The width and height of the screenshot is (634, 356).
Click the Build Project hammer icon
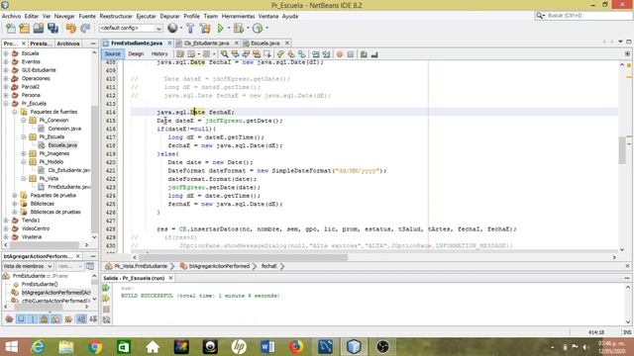click(x=190, y=29)
